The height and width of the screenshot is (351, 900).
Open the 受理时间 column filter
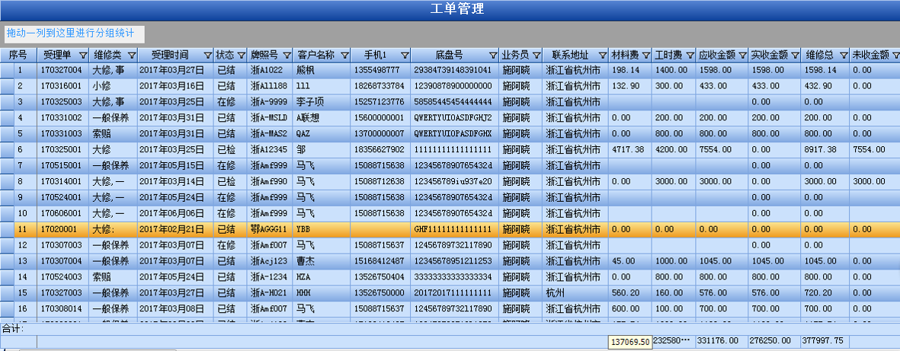(x=207, y=56)
